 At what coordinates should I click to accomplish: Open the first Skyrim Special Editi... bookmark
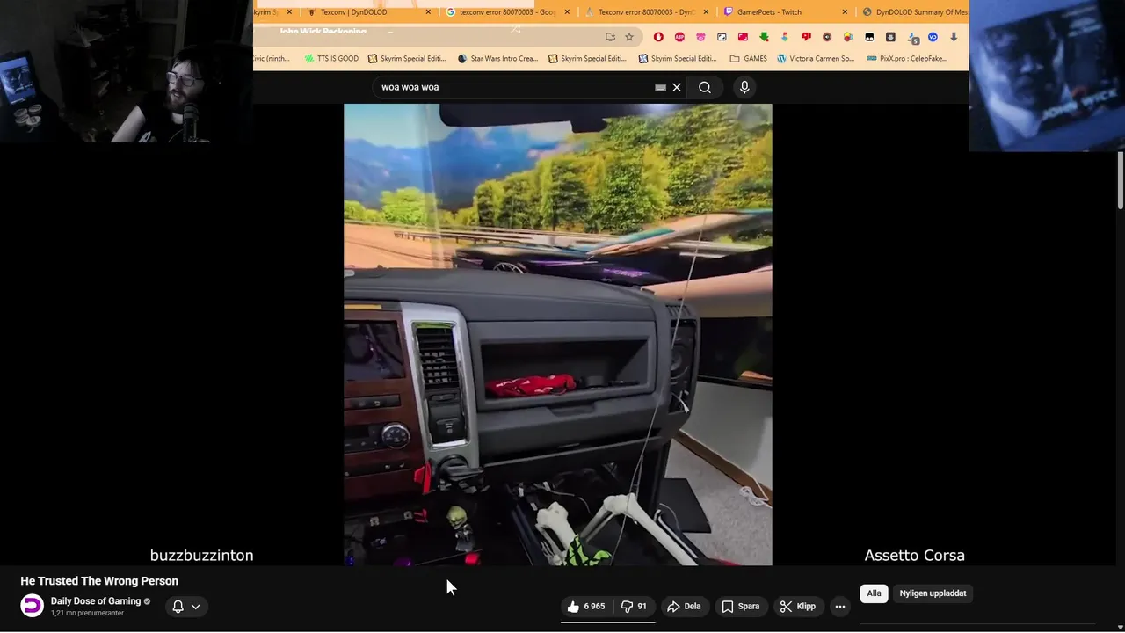pyautogui.click(x=406, y=59)
